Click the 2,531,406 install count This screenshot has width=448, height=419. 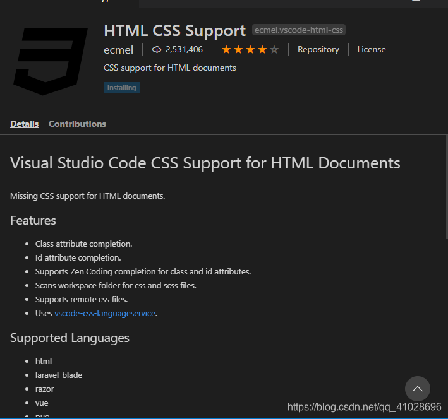tap(184, 50)
